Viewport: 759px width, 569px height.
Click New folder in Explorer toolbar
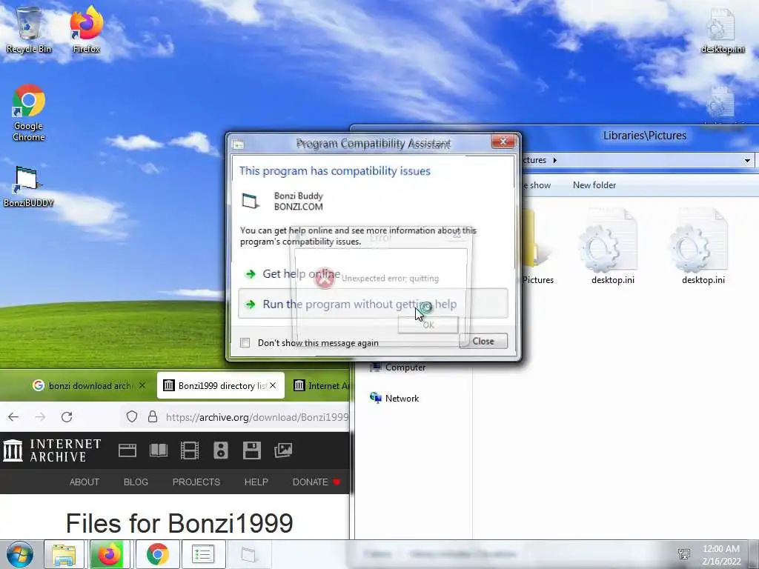point(594,185)
